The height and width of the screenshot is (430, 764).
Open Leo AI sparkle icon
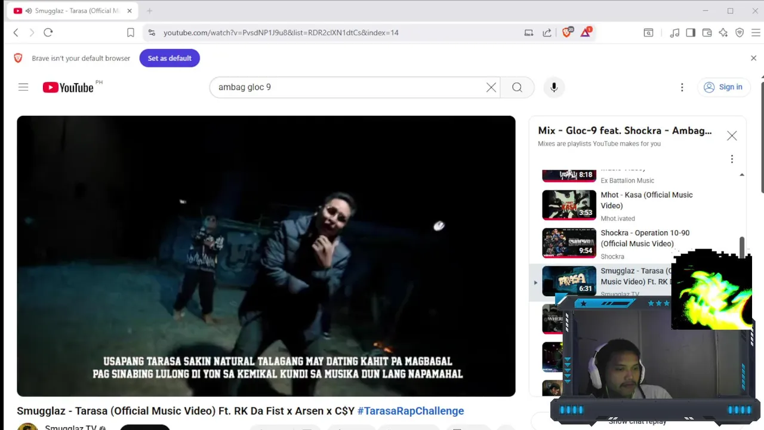click(x=723, y=33)
